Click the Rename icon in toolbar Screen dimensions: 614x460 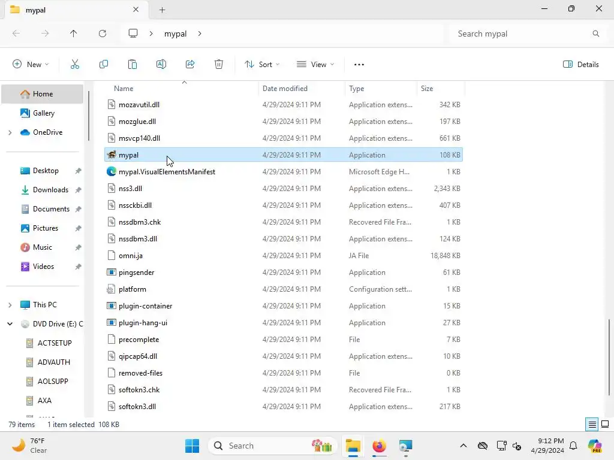tap(161, 65)
